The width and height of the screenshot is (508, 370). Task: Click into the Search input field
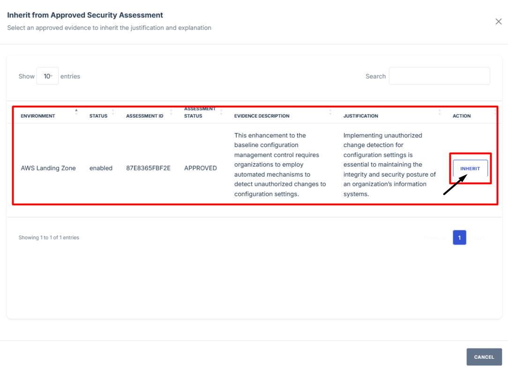coord(439,76)
